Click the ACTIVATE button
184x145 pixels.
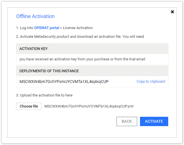click(x=154, y=121)
